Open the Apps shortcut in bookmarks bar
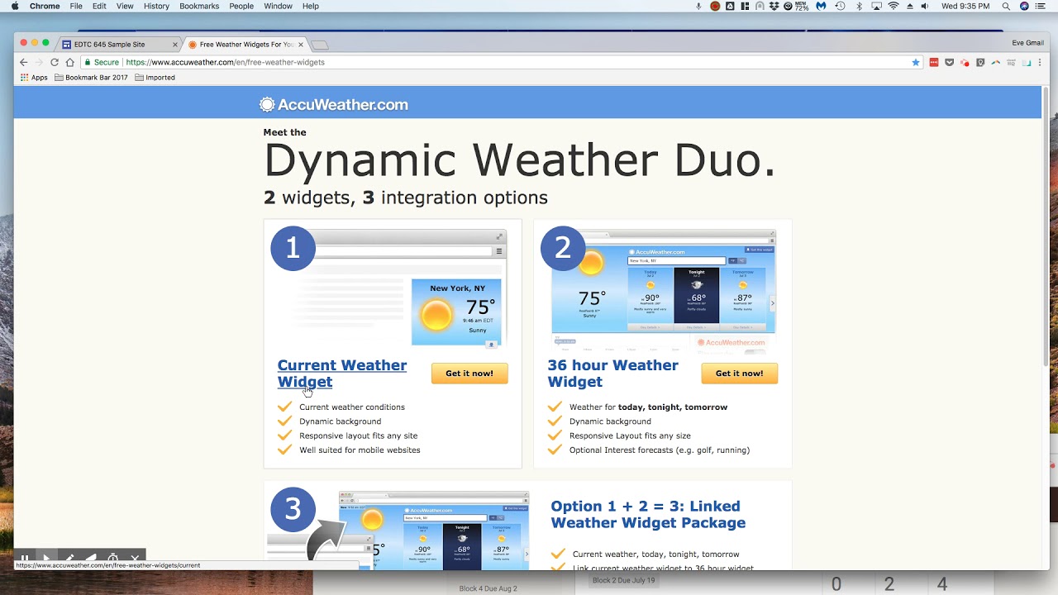This screenshot has width=1058, height=595. [x=34, y=78]
